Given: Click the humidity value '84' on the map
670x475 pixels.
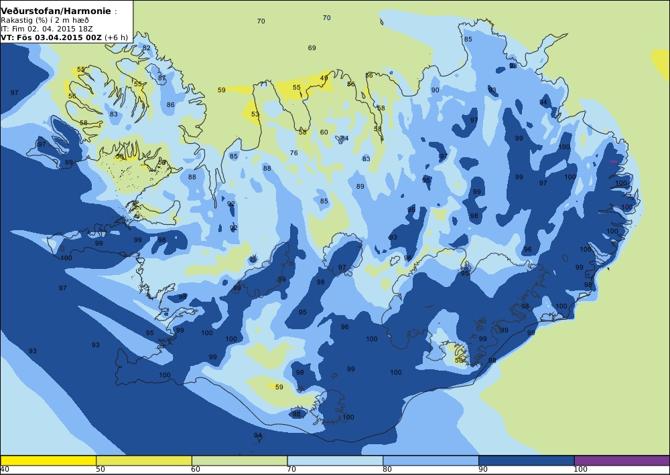Looking at the screenshot, I should pos(344,138).
